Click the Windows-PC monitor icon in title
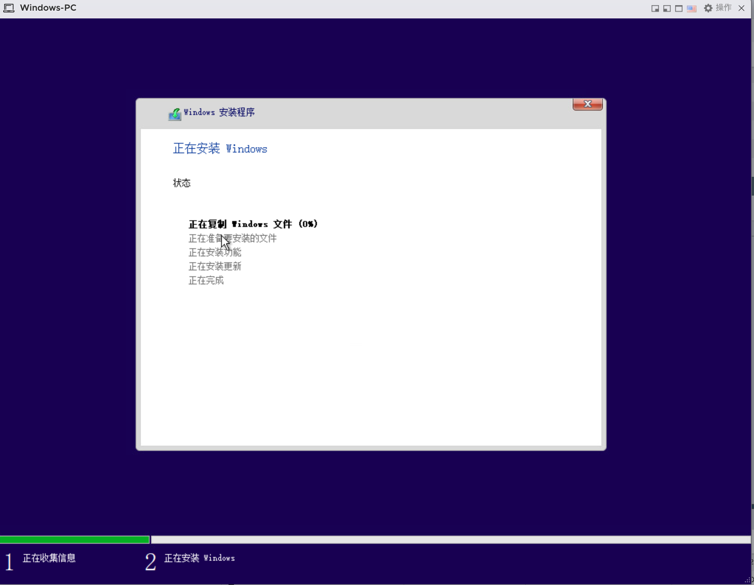Image resolution: width=754 pixels, height=585 pixels. point(9,8)
